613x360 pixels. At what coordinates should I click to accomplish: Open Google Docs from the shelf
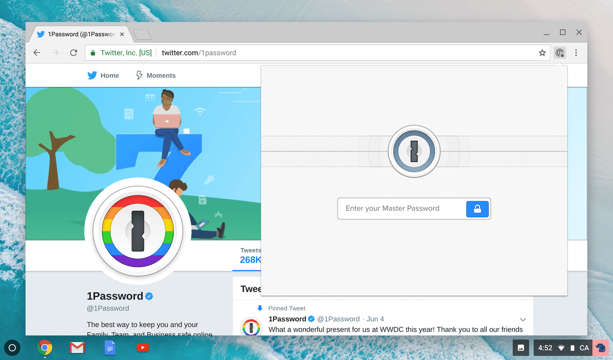tap(110, 347)
